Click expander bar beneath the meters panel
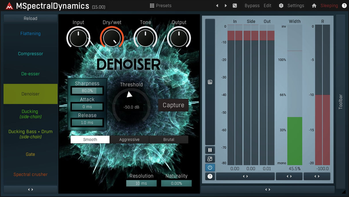The width and height of the screenshot is (349, 197). click(x=268, y=190)
